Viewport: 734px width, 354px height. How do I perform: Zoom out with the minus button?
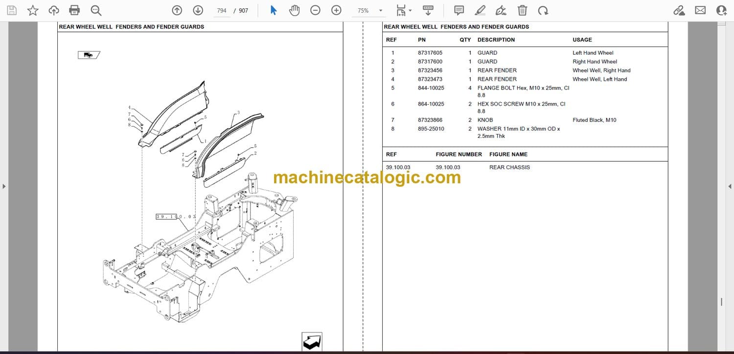(x=316, y=10)
